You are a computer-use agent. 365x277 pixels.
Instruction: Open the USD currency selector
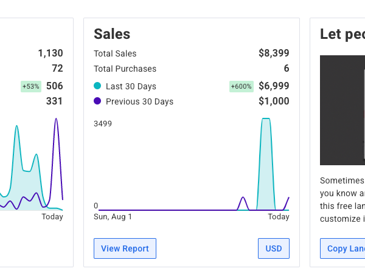click(x=274, y=248)
